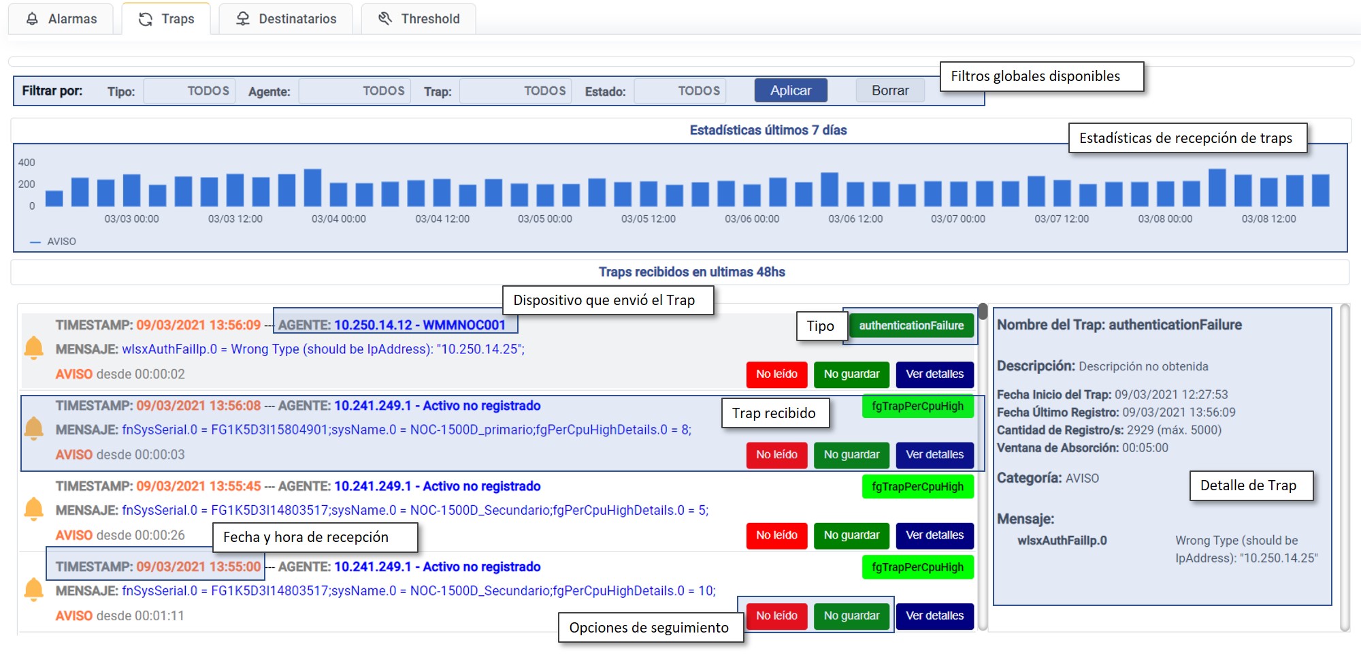Click the bell icon beside the 13:55:45 trap
This screenshot has height=655, width=1361.
pos(33,509)
